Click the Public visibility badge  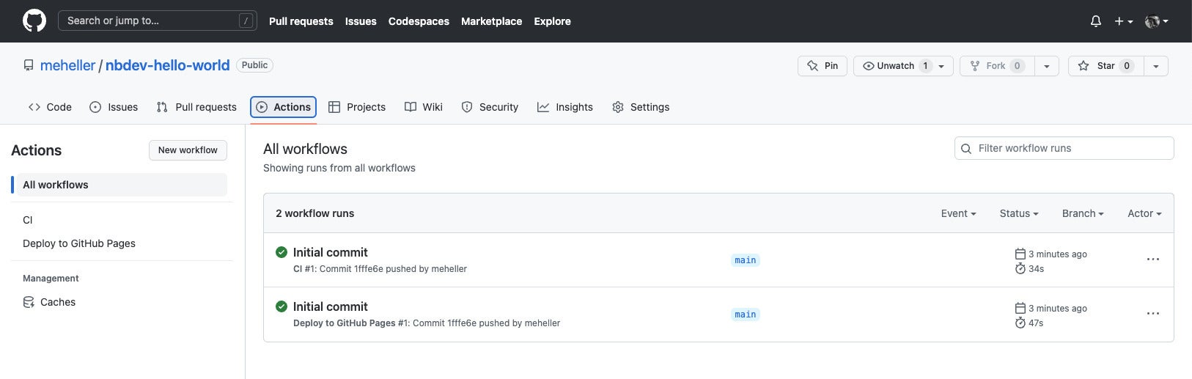pyautogui.click(x=254, y=65)
